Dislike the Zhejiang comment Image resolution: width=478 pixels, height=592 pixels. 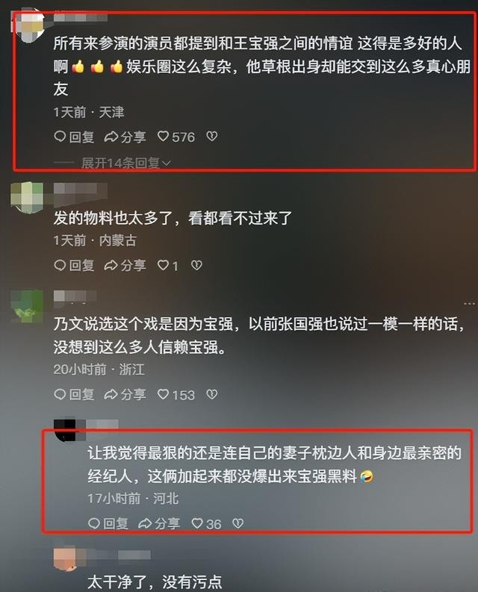pyautogui.click(x=211, y=394)
